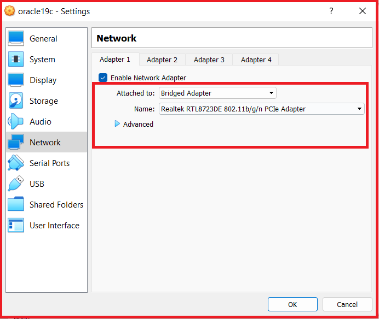Go to Serial Ports category label
The height and width of the screenshot is (319, 379).
click(49, 163)
